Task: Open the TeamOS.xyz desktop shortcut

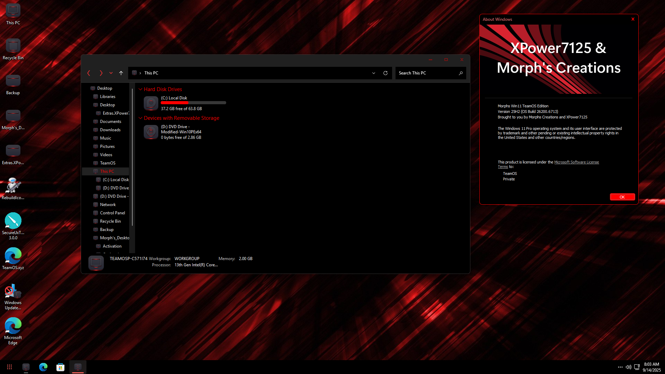Action: 13,259
